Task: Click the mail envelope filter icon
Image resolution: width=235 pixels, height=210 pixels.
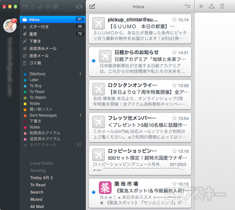Action: 25,6
